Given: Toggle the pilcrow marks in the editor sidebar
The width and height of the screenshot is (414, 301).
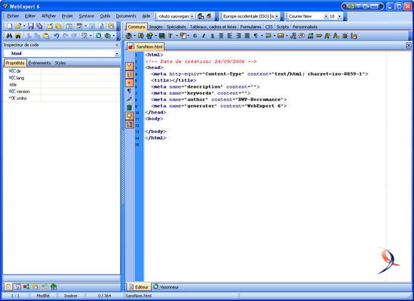Looking at the screenshot, I should point(129,91).
